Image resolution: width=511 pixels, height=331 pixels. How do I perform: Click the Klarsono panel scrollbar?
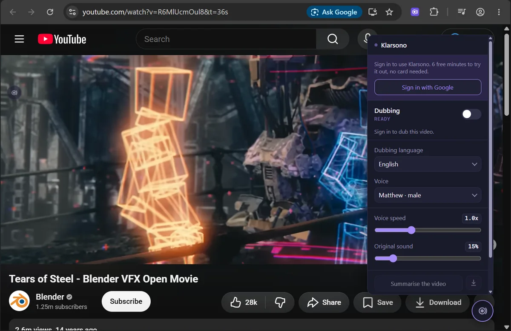(490, 149)
